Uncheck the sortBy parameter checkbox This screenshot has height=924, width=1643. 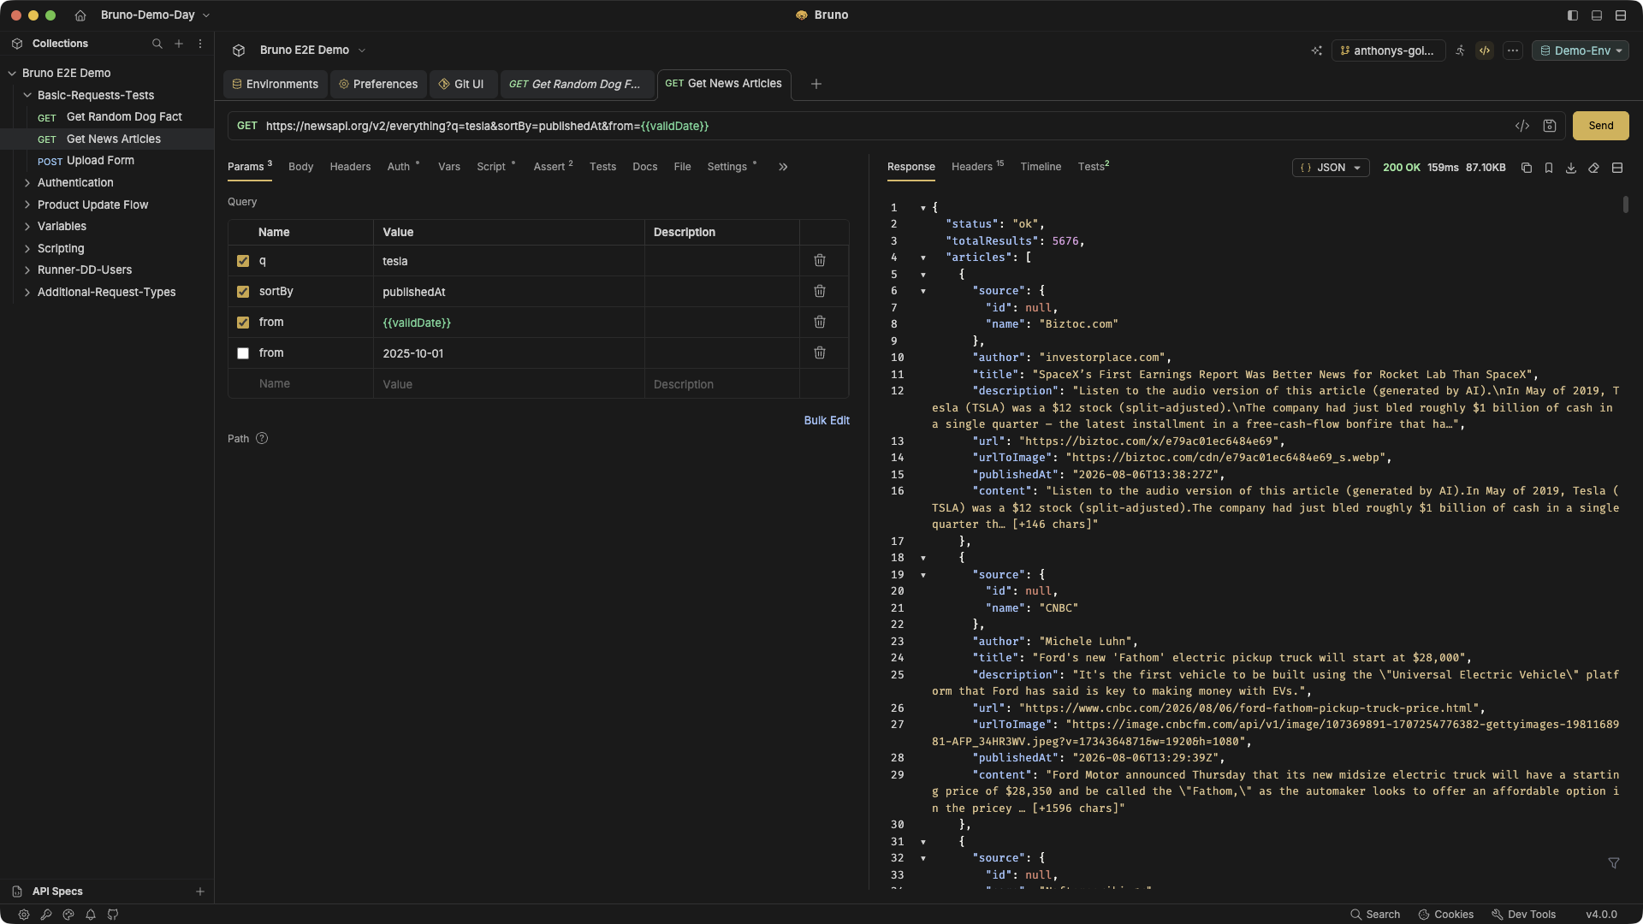click(243, 292)
